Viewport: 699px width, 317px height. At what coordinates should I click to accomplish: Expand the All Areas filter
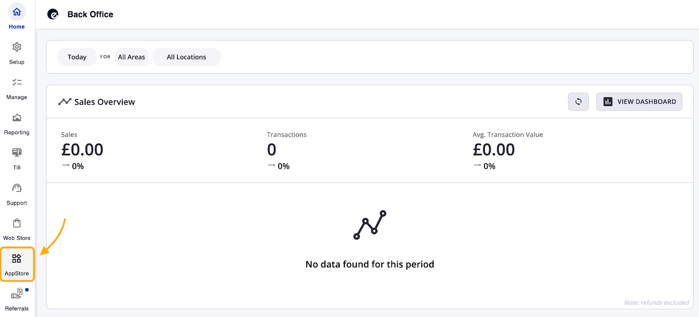pyautogui.click(x=131, y=57)
